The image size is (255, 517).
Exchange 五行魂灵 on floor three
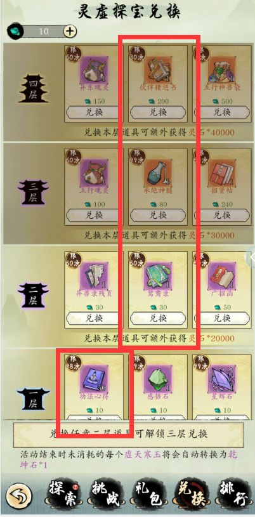coord(94,215)
